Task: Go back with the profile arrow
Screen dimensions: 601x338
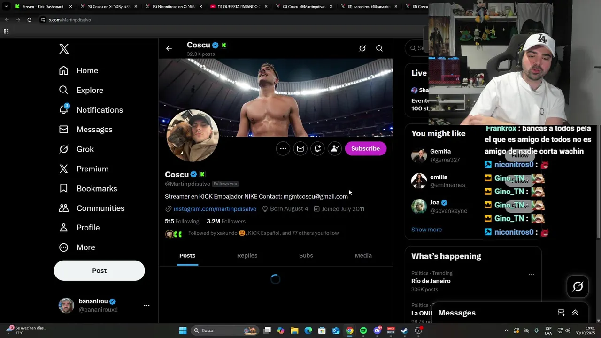Action: click(169, 48)
